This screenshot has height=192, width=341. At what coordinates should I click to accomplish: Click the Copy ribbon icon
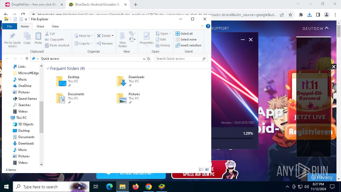[x=27, y=38]
